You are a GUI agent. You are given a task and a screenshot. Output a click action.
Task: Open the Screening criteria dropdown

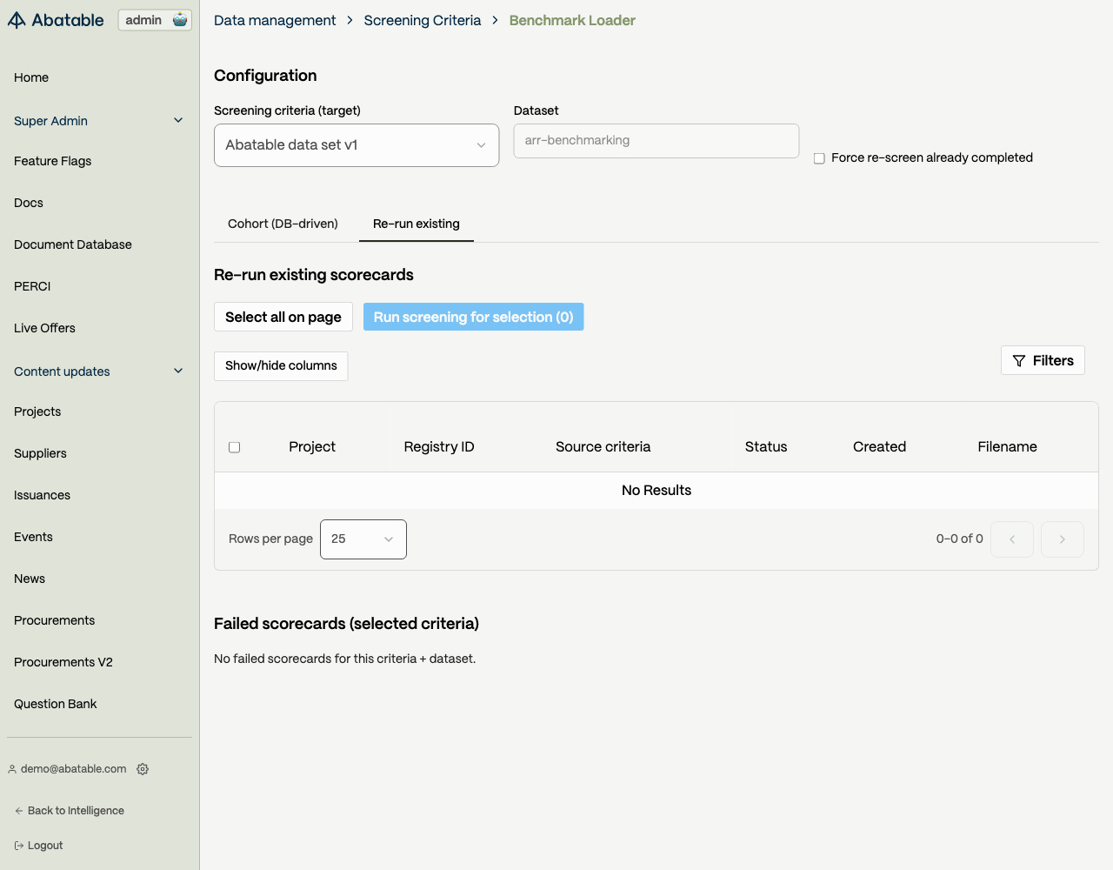[357, 145]
